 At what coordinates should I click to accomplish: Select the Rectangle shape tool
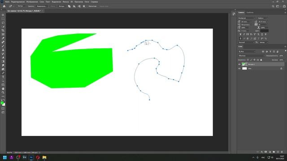click(3, 85)
